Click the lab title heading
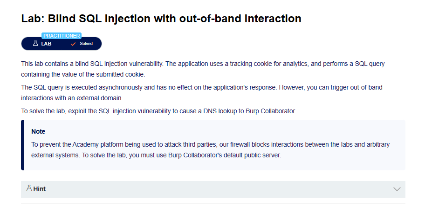The height and width of the screenshot is (207, 425). (x=161, y=19)
